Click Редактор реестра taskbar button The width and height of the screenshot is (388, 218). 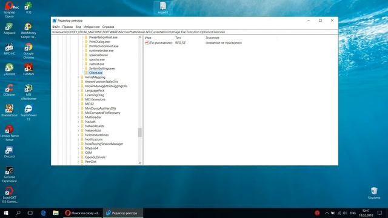pos(123,213)
